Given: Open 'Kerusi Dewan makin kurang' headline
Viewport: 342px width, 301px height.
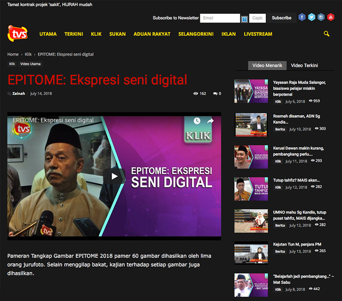Looking at the screenshot, I should click(298, 151).
